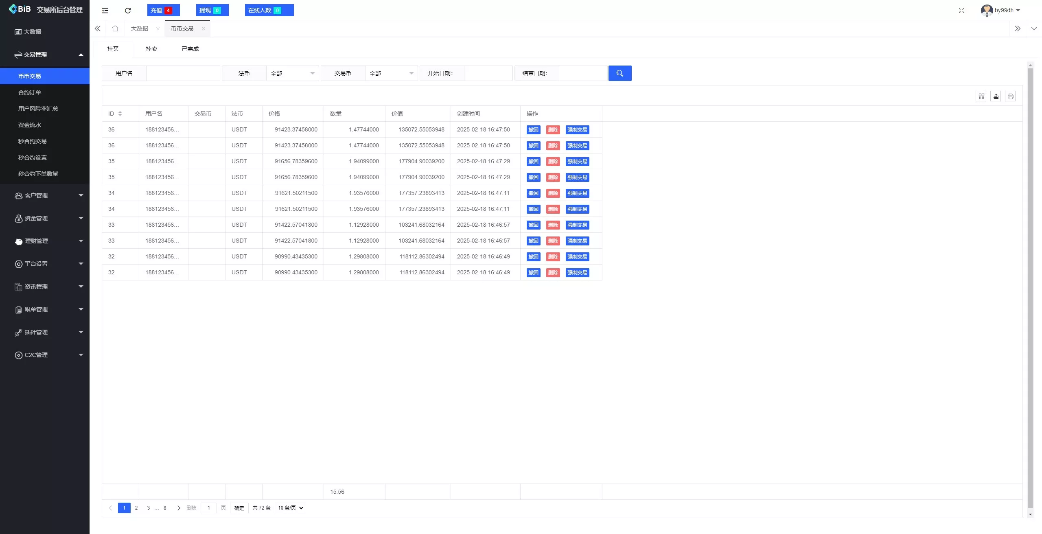Screen dimensions: 1042x534
Task: Click the search magnifier to filter orders
Action: pyautogui.click(x=620, y=73)
